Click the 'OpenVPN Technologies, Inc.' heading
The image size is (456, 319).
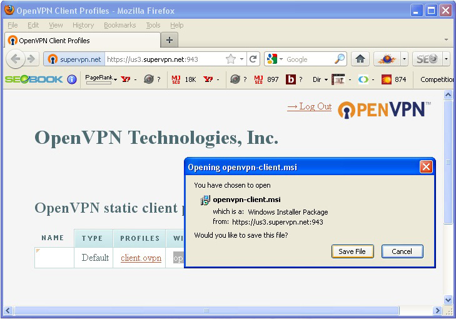(156, 138)
